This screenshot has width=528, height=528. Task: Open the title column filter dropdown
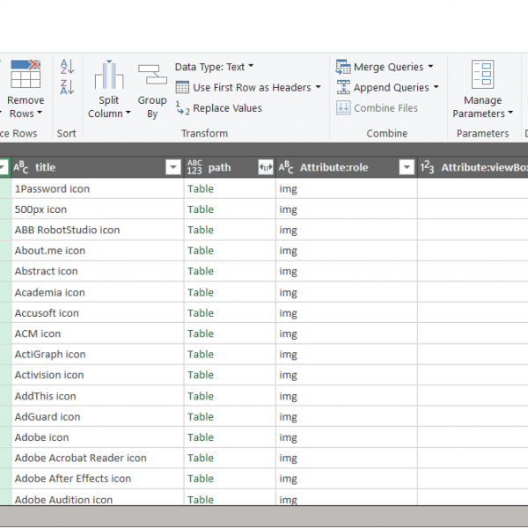click(173, 167)
